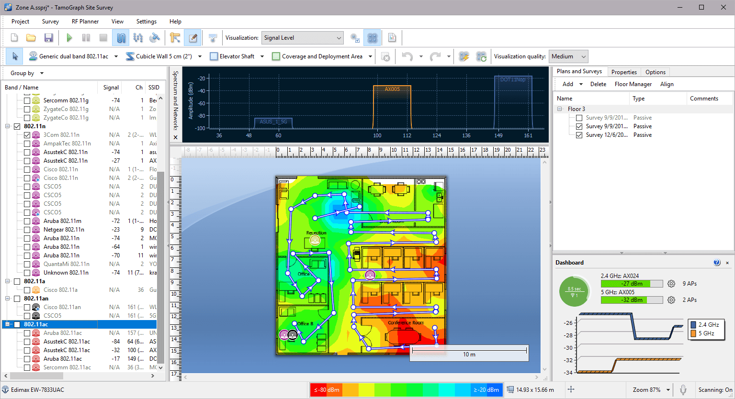Pause the running survey
Viewport: 735px width, 399px height.
point(86,37)
